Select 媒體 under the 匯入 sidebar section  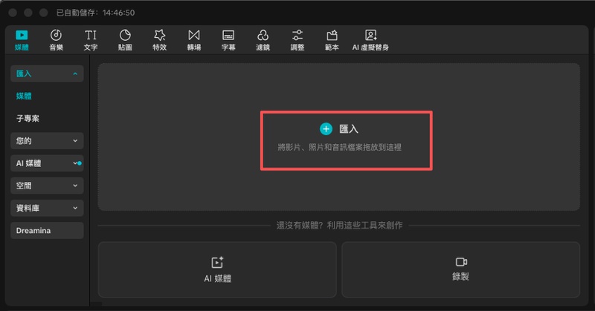(x=24, y=96)
